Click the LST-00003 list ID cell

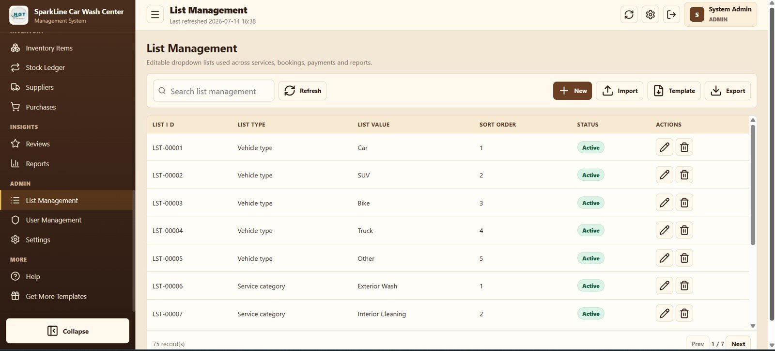click(168, 203)
